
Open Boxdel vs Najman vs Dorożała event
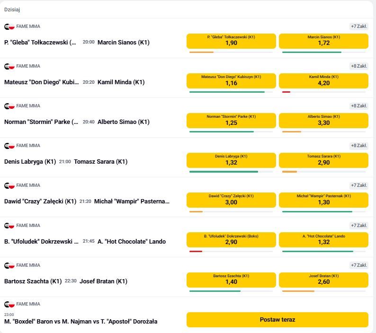tap(81, 322)
